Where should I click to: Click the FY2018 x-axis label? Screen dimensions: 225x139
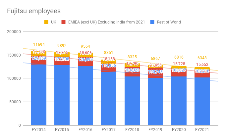(x=132, y=130)
